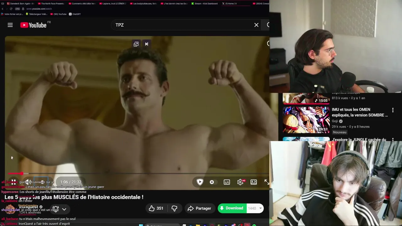The width and height of the screenshot is (402, 226).
Task: Click the video title Les 5 pays
Action: tap(74, 197)
